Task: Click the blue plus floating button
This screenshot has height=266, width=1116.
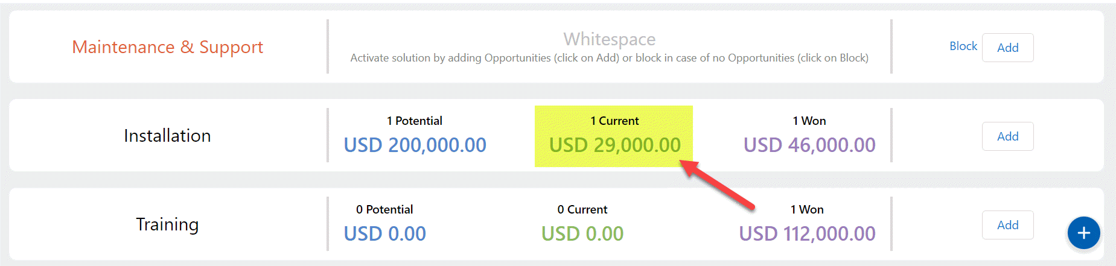Action: pos(1083,233)
